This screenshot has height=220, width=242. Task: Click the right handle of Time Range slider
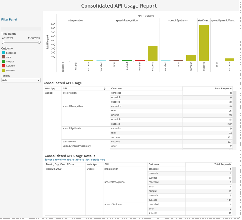tap(39, 42)
